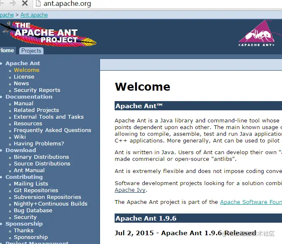This screenshot has height=244, width=282.
Task: Click the Apache Ant Project feather logo
Action: tap(49, 34)
